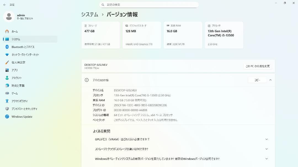Open アクセシビリティ from the sidebar menu
The image size is (298, 167).
[6, 101]
